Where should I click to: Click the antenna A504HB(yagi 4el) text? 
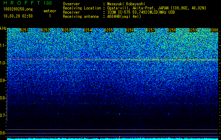[x=124, y=16]
